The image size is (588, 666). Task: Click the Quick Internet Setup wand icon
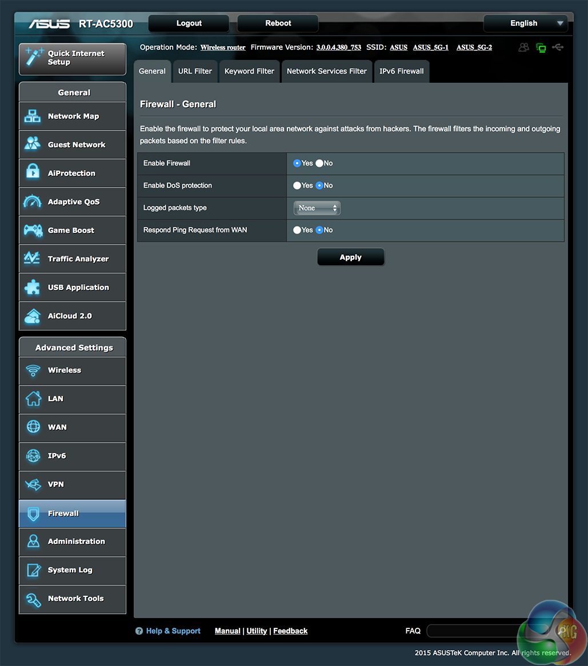tap(34, 57)
